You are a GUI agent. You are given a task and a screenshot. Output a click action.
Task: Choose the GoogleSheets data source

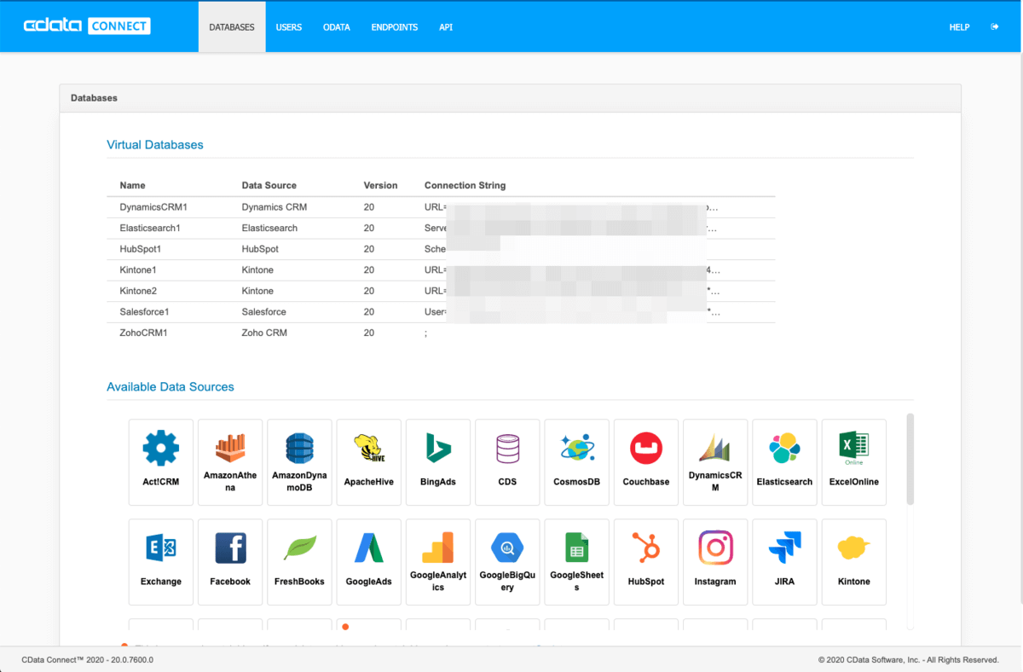coord(577,562)
